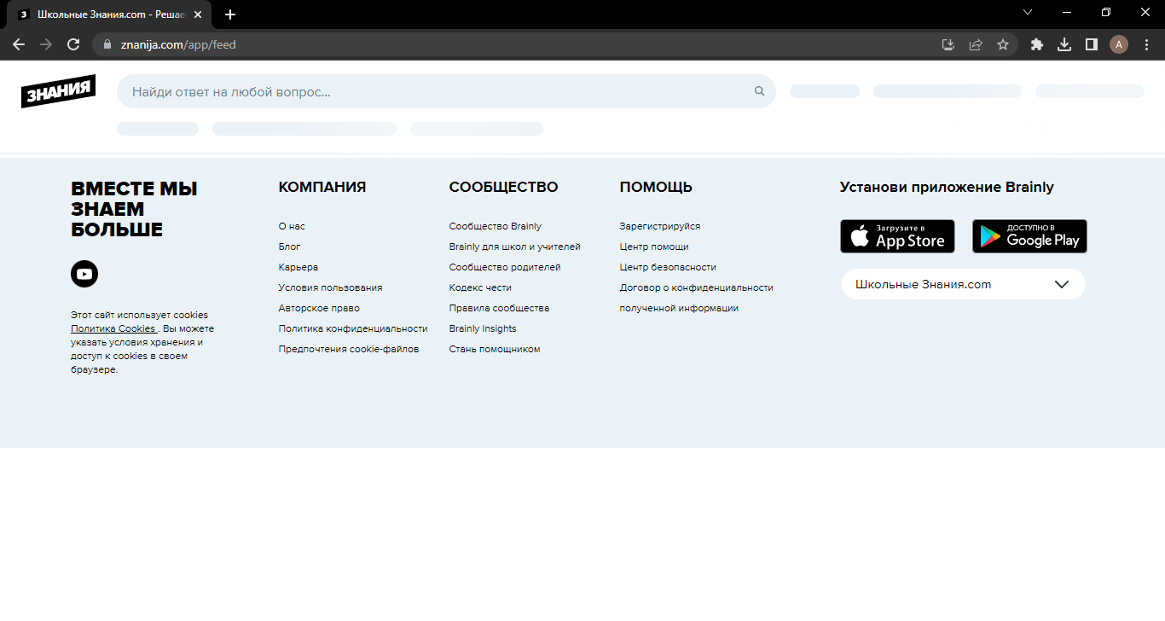Open a new tab
The image size is (1165, 621).
point(230,15)
